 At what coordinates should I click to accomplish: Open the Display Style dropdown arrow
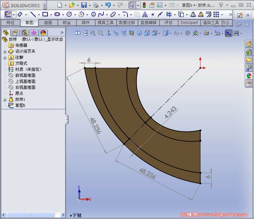170,33
